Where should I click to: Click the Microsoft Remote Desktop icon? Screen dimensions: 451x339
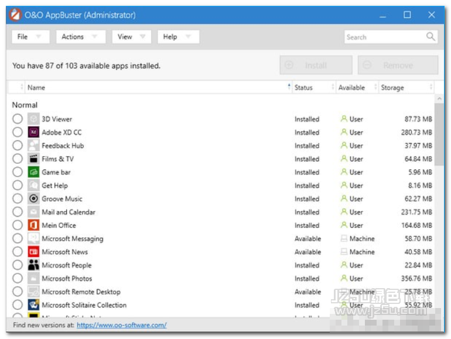[33, 291]
